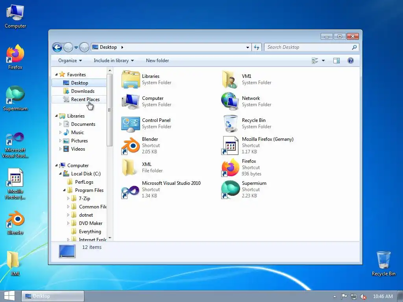Click Desktop window button in taskbar
Image resolution: width=403 pixels, height=302 pixels.
point(53,296)
